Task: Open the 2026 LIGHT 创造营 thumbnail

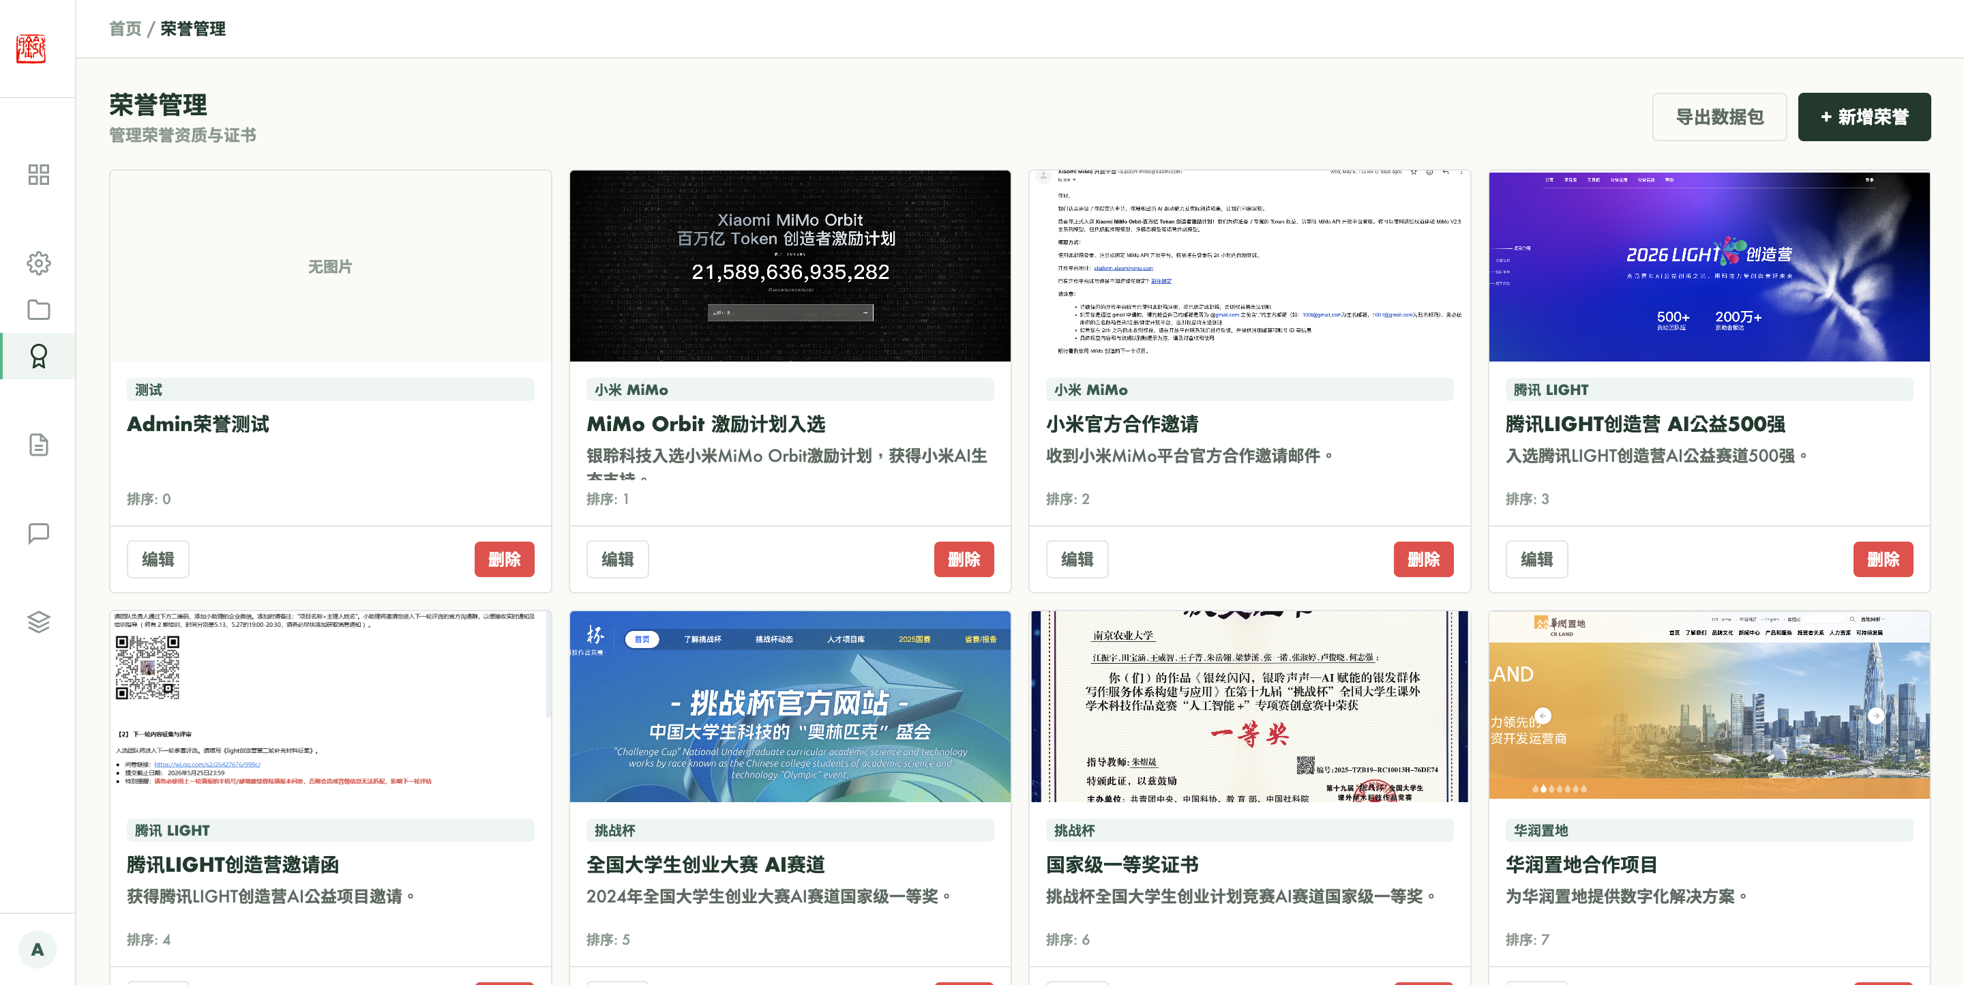Action: click(x=1710, y=266)
